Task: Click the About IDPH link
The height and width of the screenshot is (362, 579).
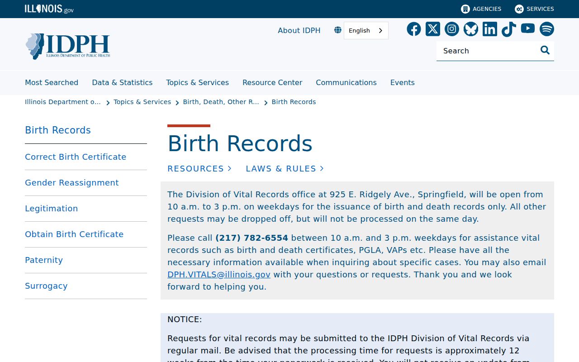Action: [299, 30]
